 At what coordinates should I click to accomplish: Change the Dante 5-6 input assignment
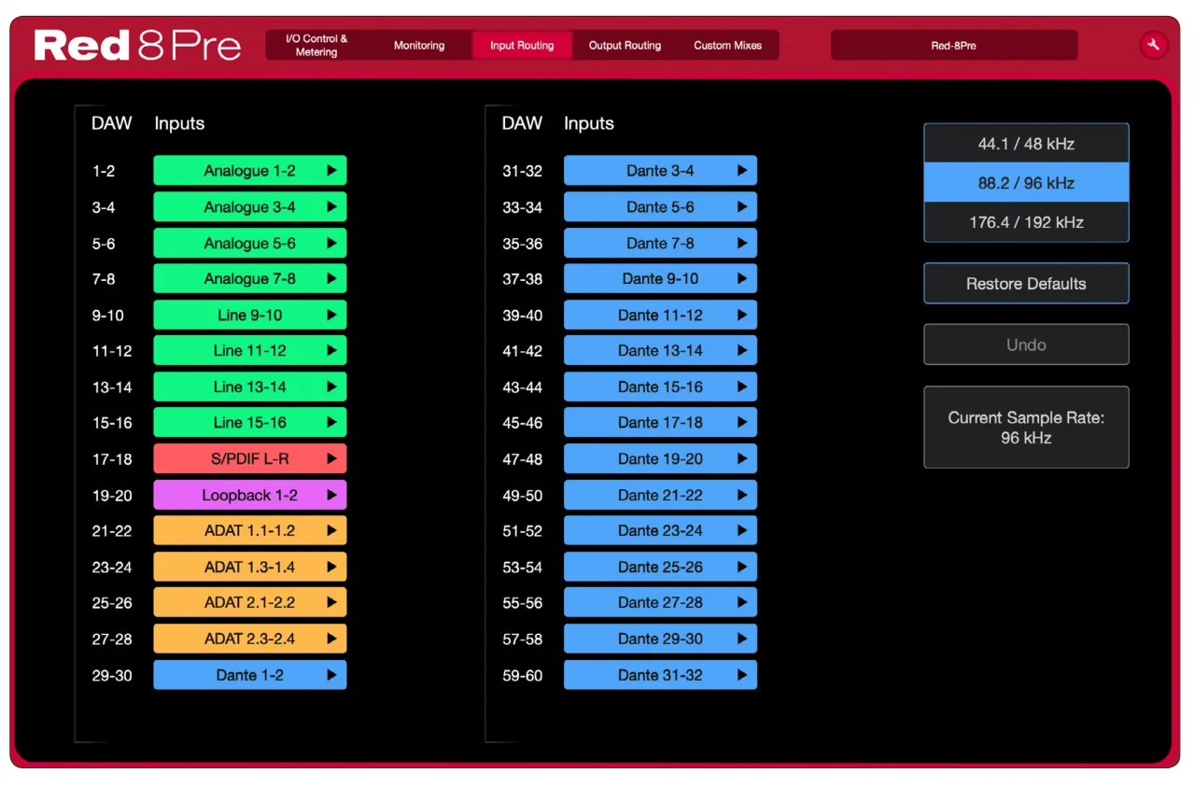tap(660, 207)
